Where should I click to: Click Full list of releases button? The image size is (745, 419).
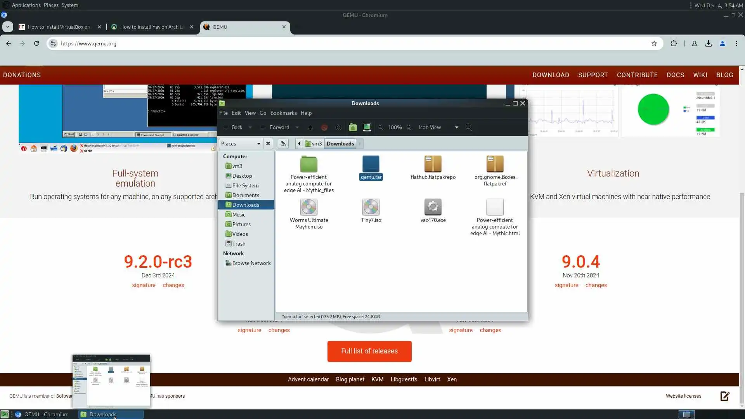369,351
